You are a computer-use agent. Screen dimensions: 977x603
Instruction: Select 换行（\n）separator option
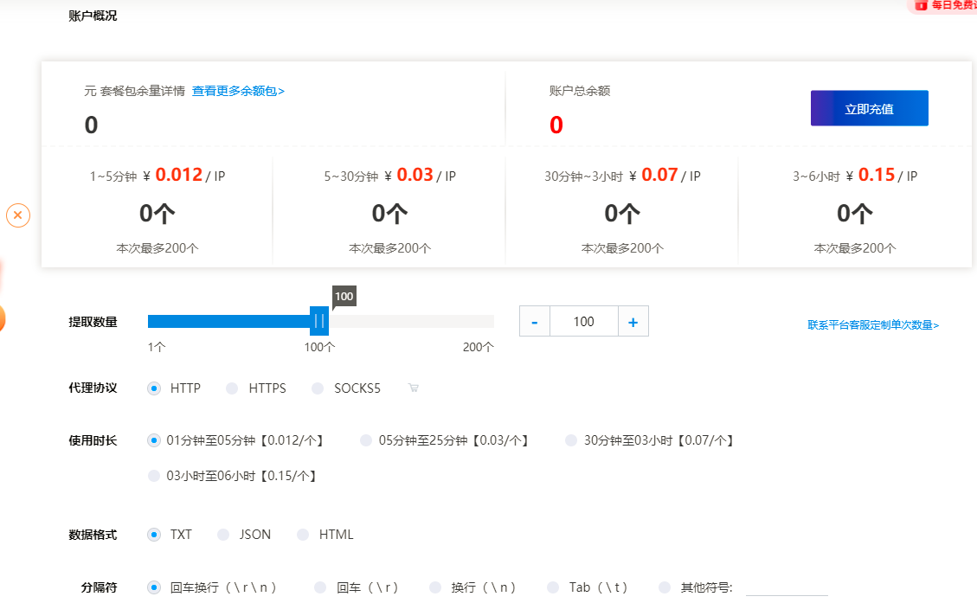(x=436, y=587)
